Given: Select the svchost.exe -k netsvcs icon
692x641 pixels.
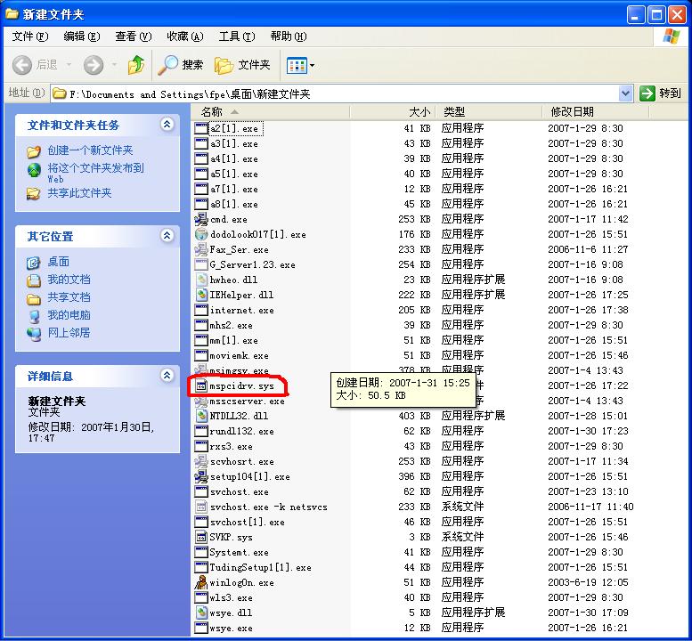Looking at the screenshot, I should (201, 507).
